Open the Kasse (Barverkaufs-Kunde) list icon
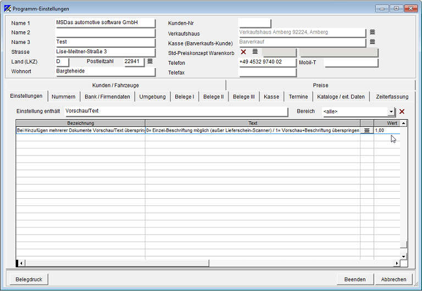 [372, 42]
